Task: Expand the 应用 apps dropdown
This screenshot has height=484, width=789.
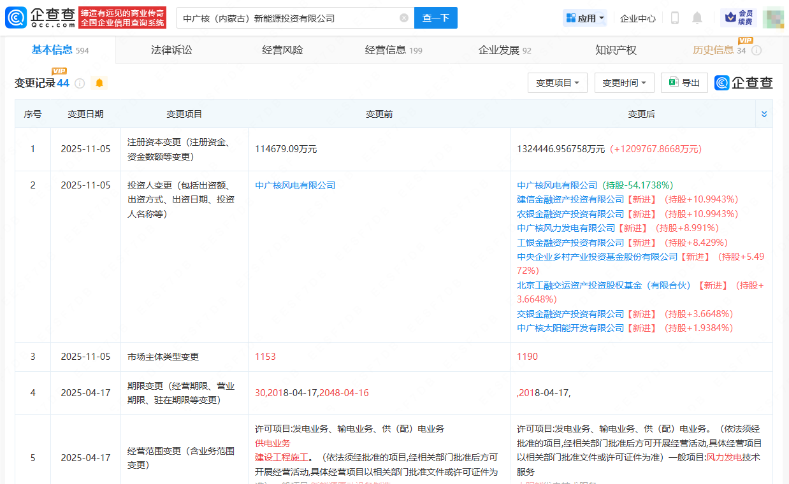Action: pos(585,18)
